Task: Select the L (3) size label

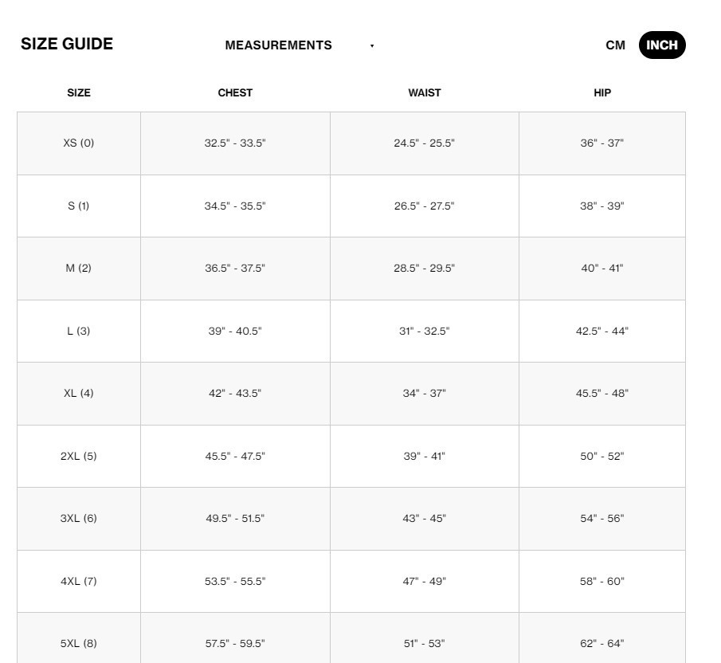Action: pyautogui.click(x=79, y=331)
